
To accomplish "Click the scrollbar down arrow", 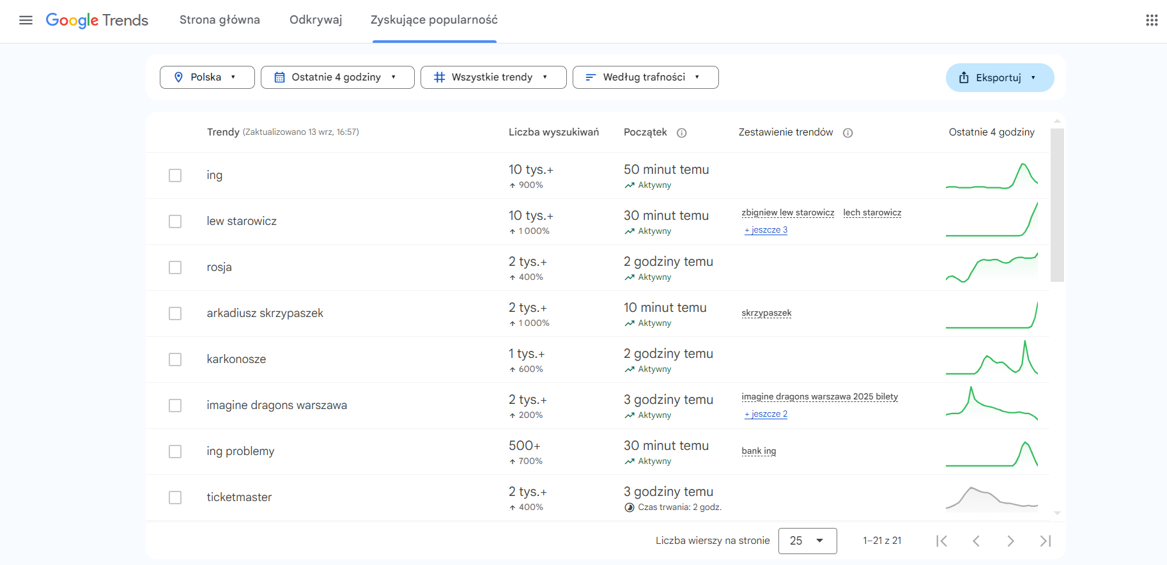I will tap(1057, 513).
